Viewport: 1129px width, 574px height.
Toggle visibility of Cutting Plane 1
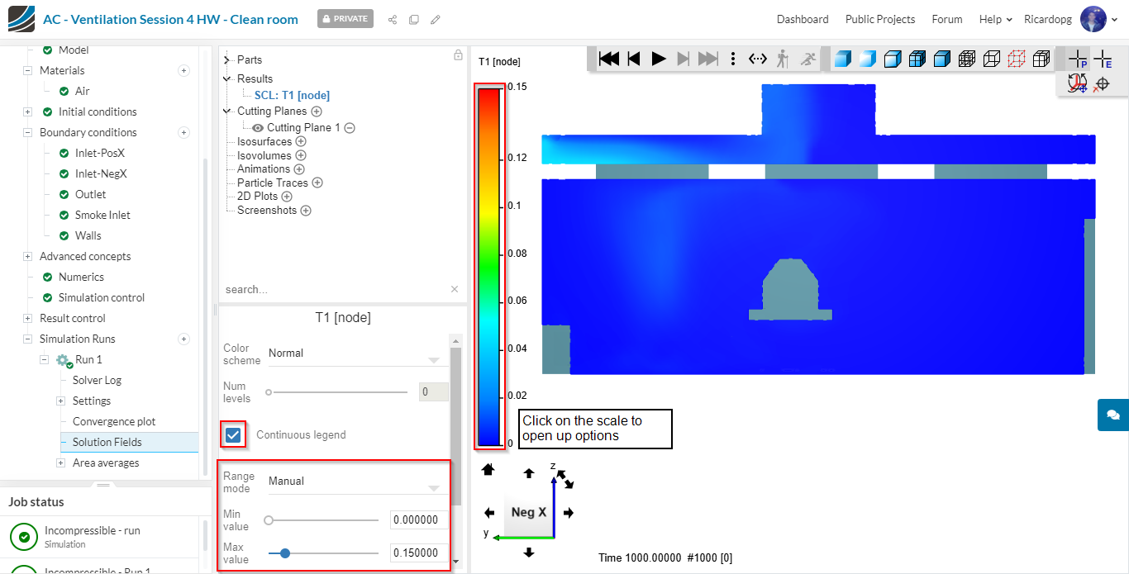tap(258, 128)
